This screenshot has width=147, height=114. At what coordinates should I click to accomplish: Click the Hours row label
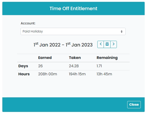tap(24, 74)
